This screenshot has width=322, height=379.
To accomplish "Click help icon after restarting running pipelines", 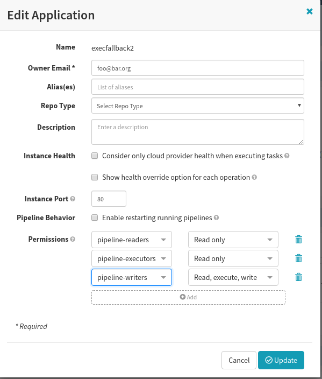I will point(216,217).
